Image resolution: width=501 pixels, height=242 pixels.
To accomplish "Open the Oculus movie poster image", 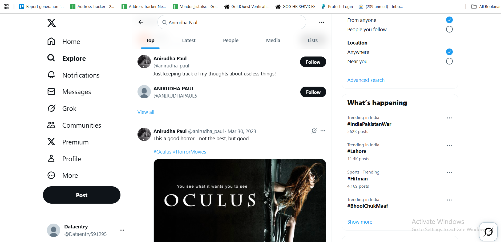I will coord(240,200).
